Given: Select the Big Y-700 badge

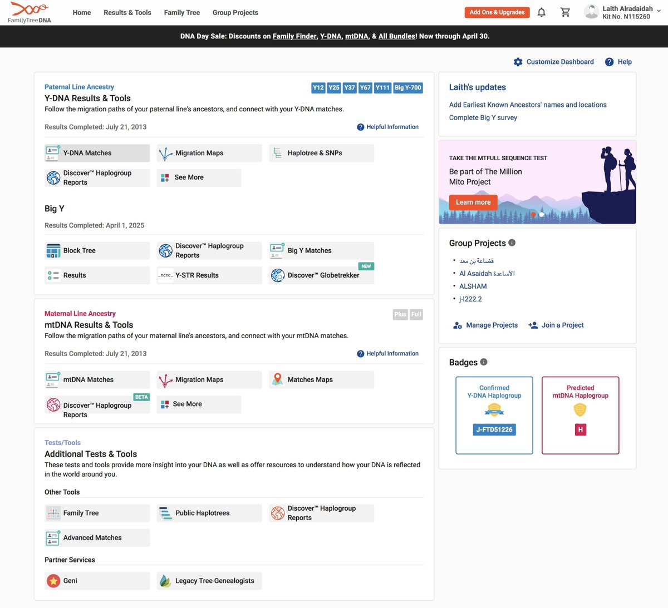Looking at the screenshot, I should coord(408,88).
